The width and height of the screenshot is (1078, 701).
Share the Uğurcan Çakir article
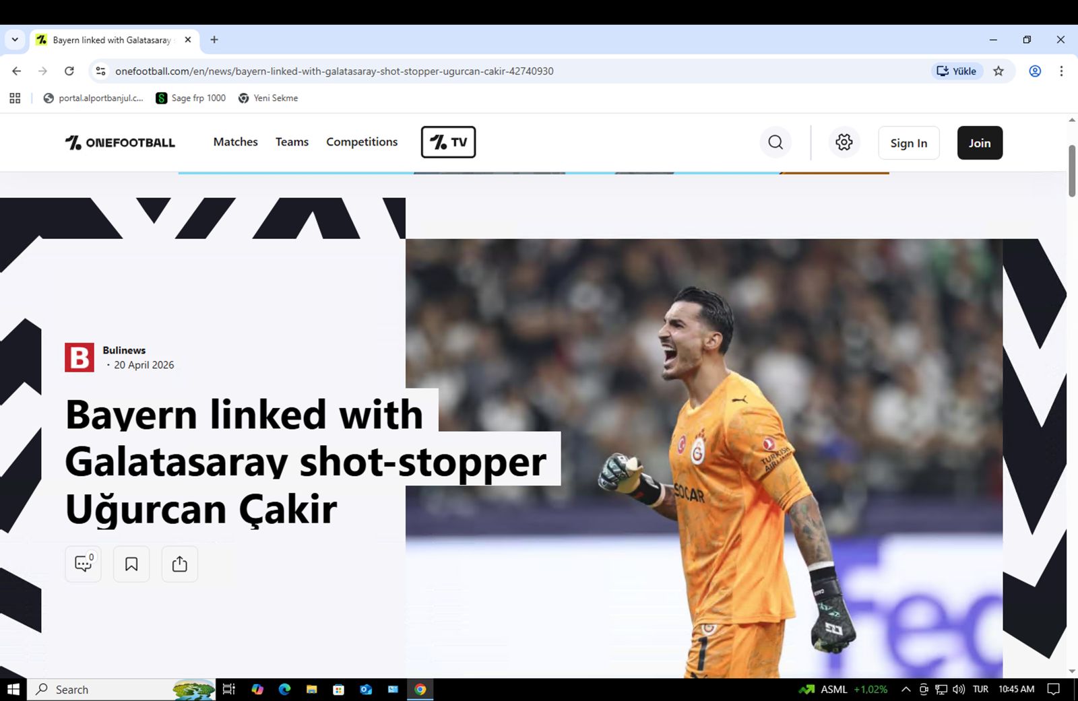[x=179, y=564]
